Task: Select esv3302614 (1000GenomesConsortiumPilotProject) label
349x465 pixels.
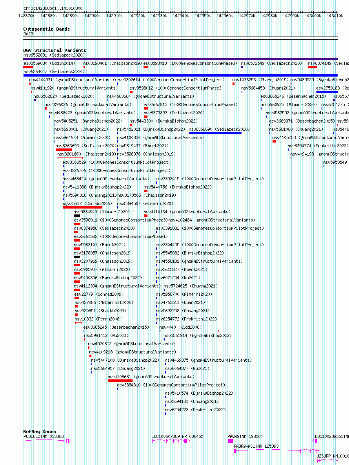Action: coord(171,80)
